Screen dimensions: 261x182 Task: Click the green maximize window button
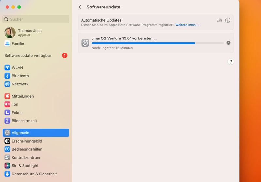point(19,7)
